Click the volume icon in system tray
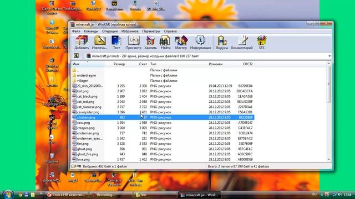The image size is (355, 199). coord(339,195)
